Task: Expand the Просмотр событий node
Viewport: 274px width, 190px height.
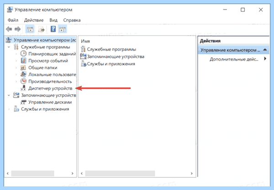Action: 16,61
